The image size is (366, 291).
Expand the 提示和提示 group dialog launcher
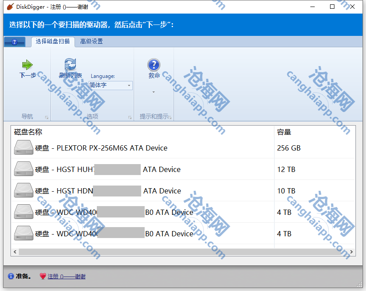(171, 117)
